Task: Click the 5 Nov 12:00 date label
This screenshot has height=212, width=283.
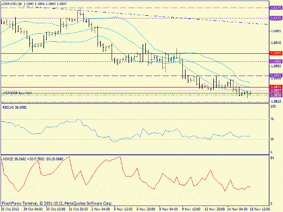Action: click(124, 209)
